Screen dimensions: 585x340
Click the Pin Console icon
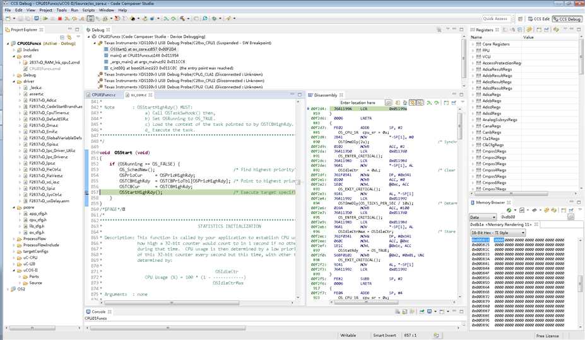tap(422, 311)
